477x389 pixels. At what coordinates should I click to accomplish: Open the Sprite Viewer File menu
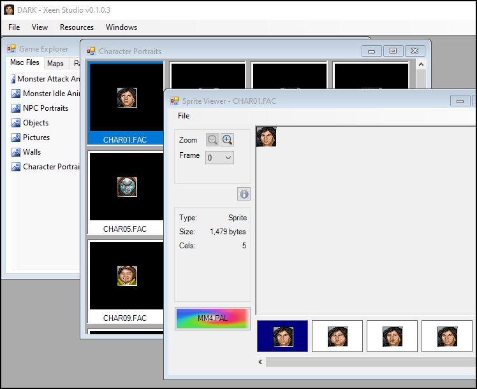tap(184, 116)
